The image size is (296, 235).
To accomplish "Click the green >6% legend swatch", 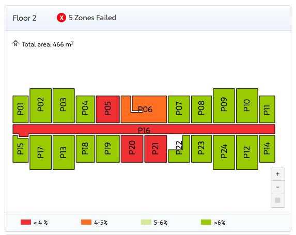I will 206,222.
